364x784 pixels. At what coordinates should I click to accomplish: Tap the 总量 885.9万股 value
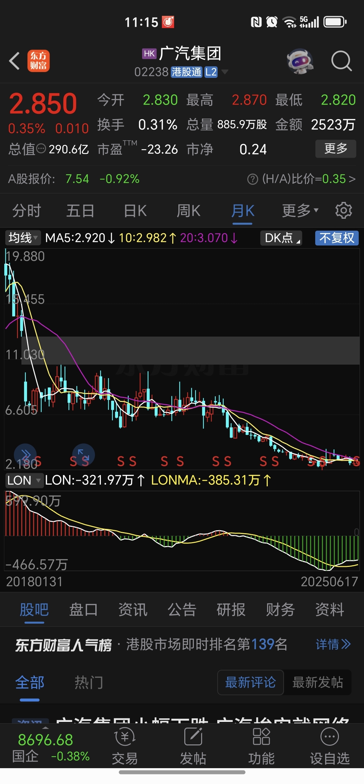pos(242,124)
